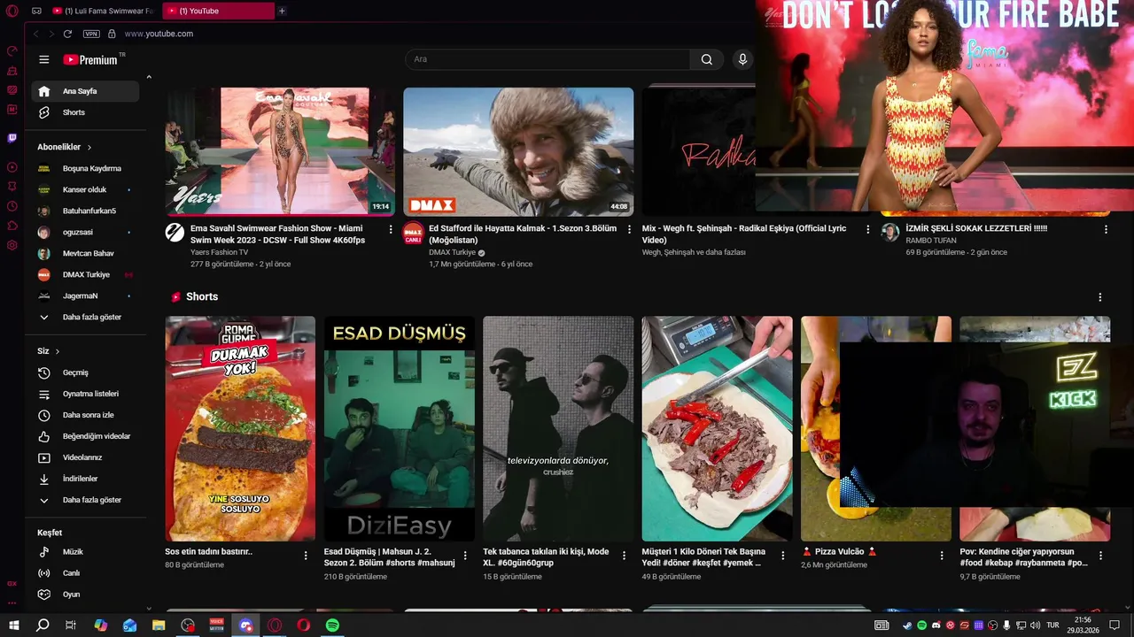Open Müzik under Keşfet

pos(85,552)
